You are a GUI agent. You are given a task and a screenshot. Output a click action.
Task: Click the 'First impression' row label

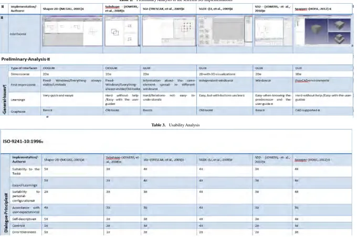click(23, 84)
